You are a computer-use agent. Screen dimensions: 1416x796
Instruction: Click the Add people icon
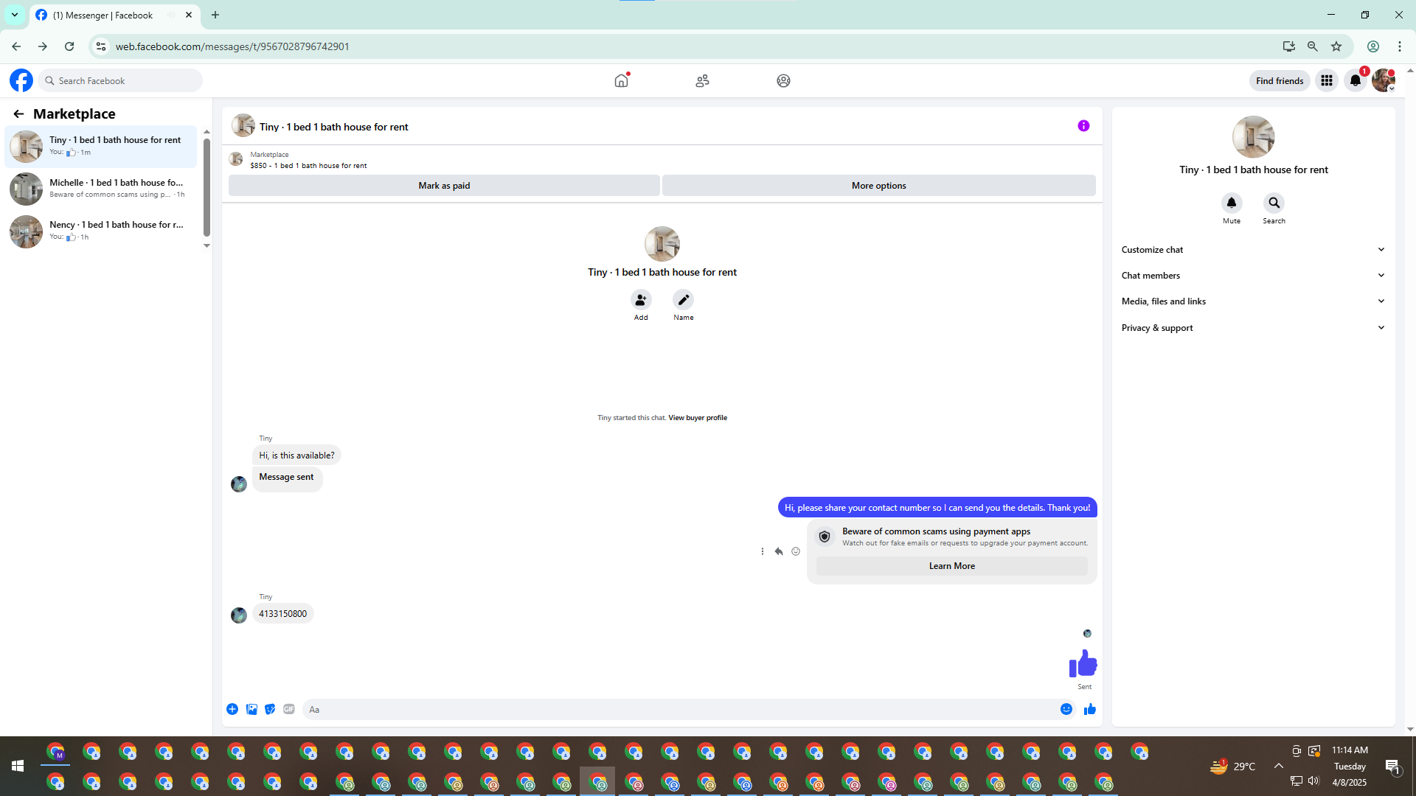pos(641,300)
